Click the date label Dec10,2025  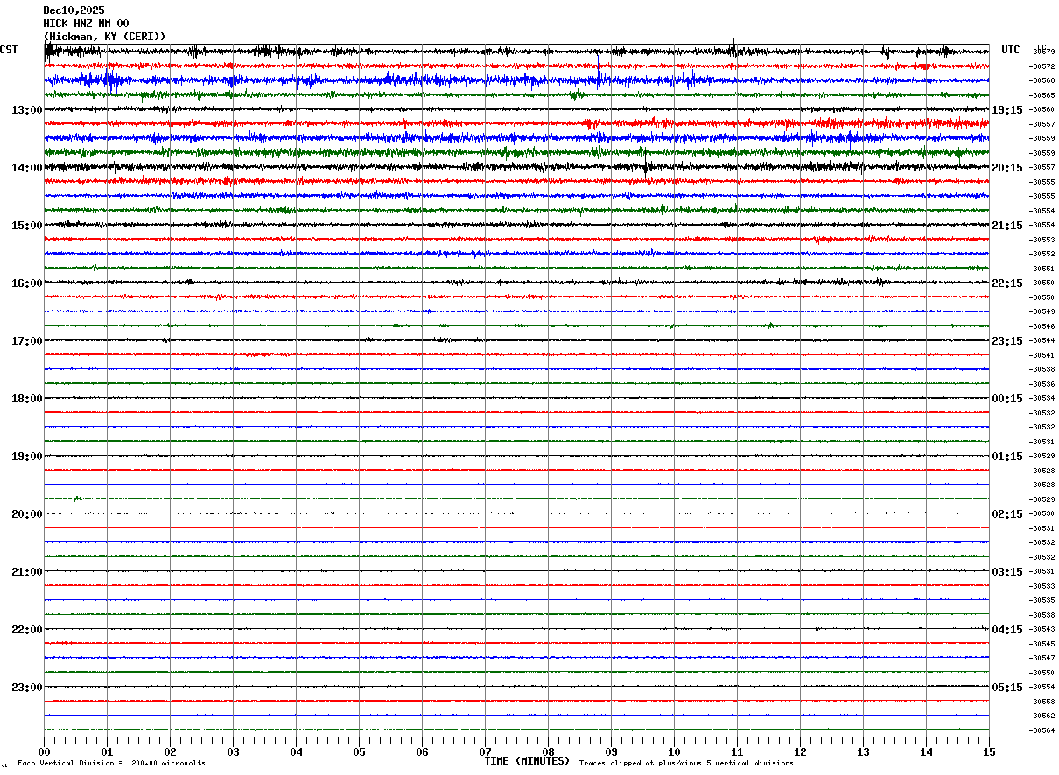tap(74, 10)
